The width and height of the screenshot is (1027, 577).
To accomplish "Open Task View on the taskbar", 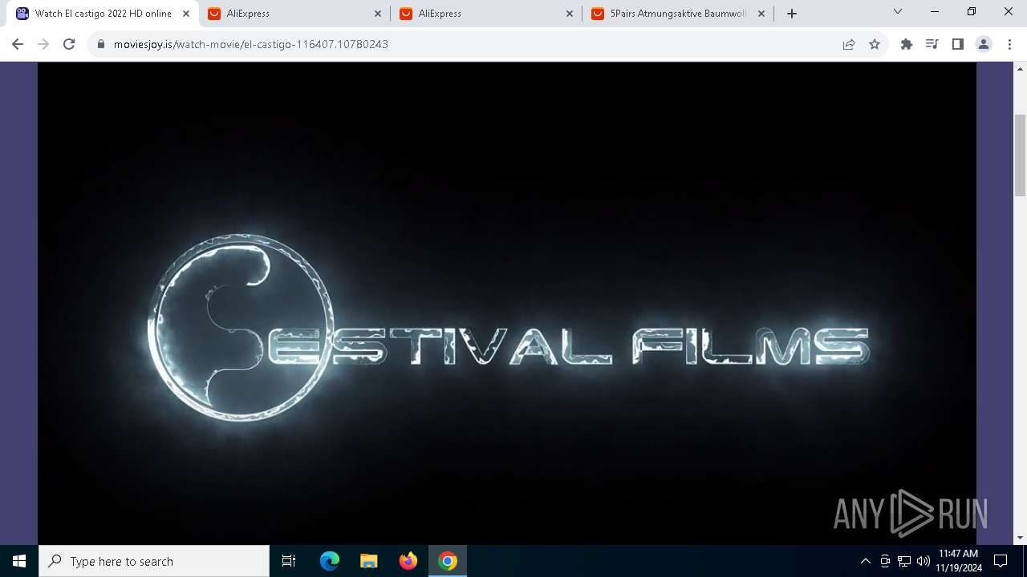I will pos(289,561).
